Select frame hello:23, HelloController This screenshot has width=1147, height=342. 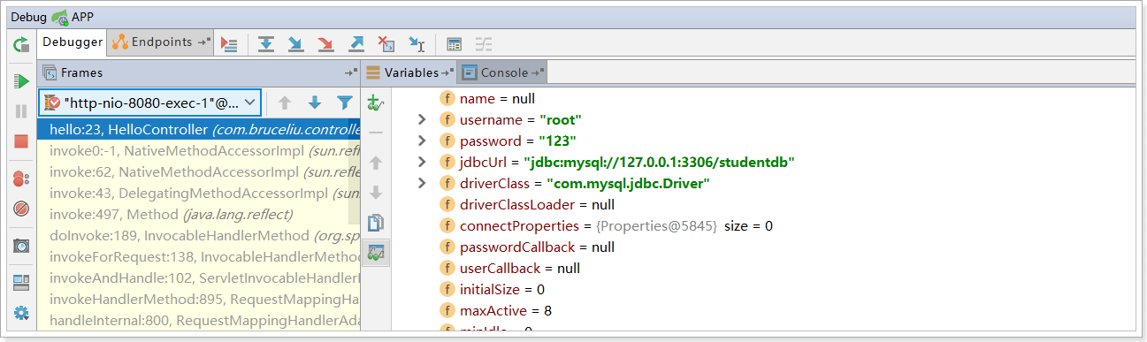coord(199,130)
